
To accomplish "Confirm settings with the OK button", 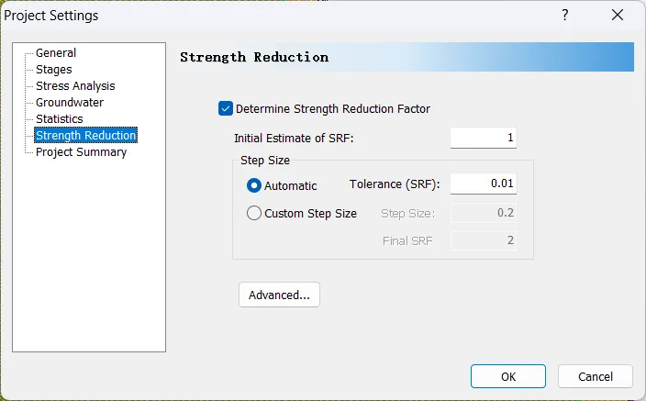I will (x=508, y=376).
